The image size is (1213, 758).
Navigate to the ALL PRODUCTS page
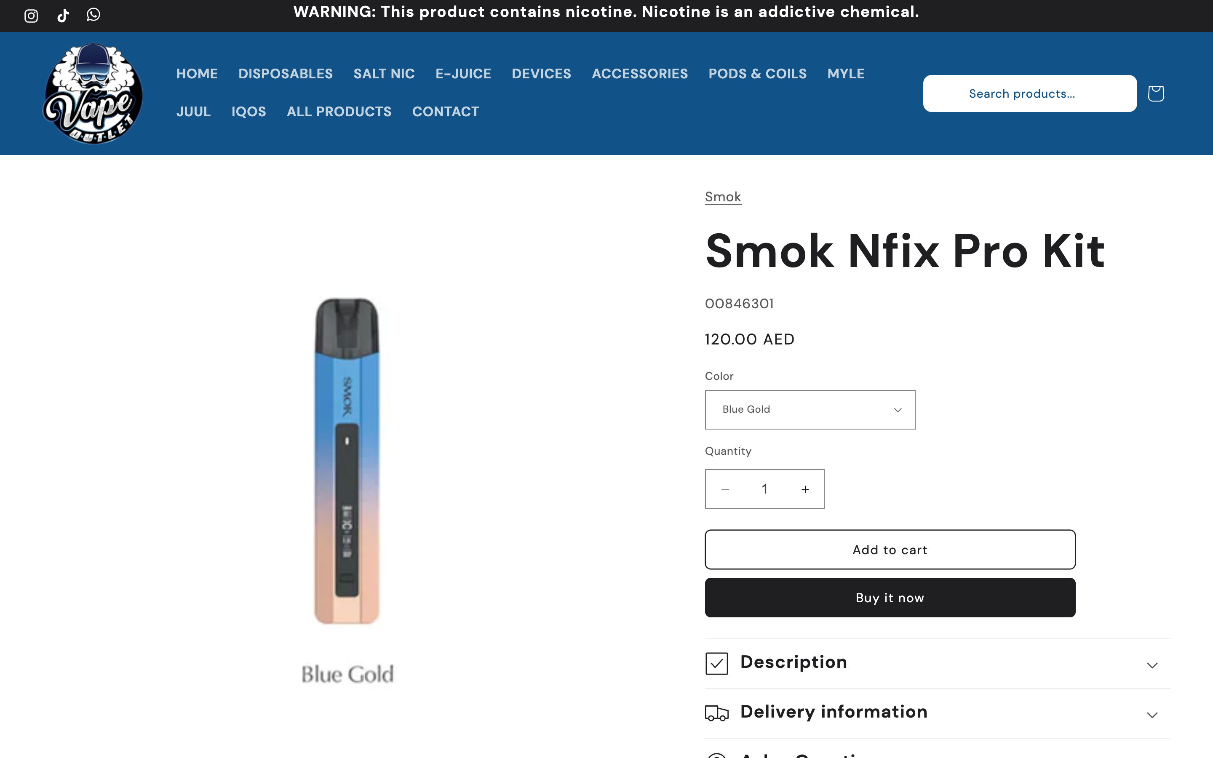[x=339, y=111]
